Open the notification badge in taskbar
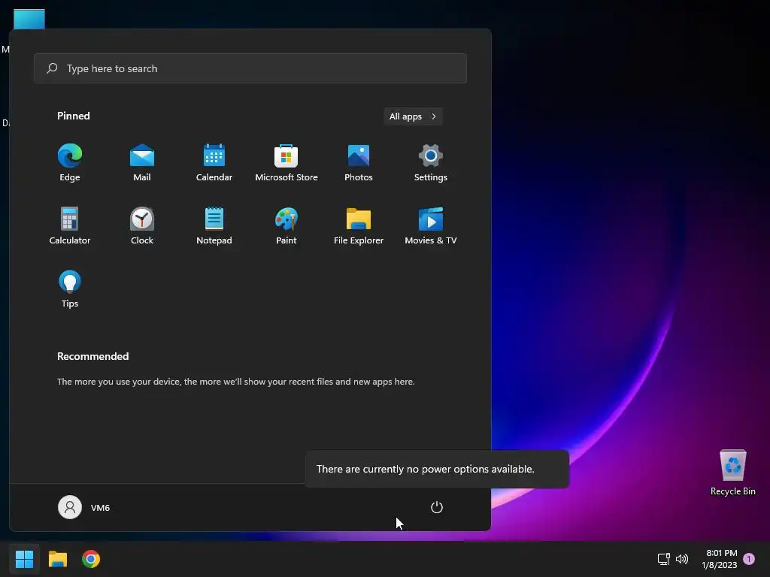This screenshot has height=577, width=770. 749,559
